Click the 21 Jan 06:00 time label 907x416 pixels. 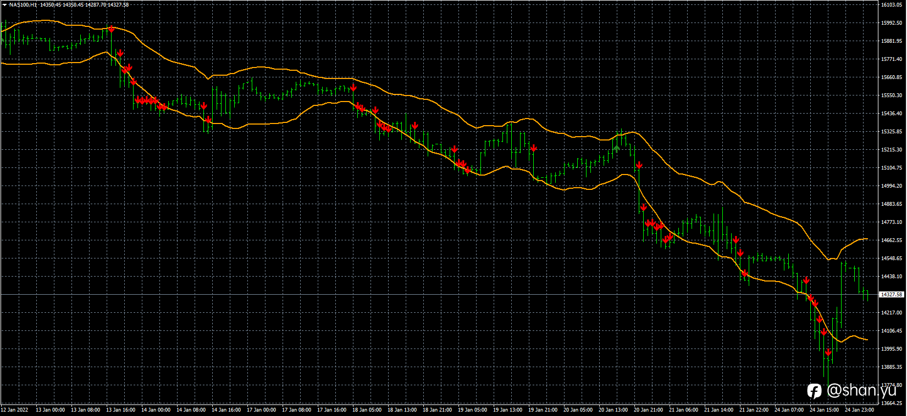683,409
